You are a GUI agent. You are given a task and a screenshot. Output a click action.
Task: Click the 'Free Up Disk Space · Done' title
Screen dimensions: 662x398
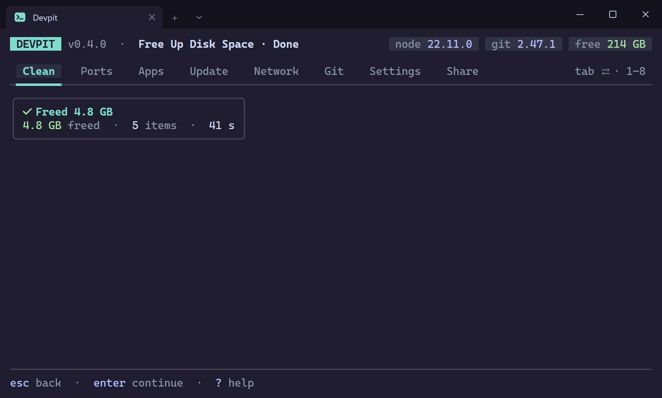[218, 44]
